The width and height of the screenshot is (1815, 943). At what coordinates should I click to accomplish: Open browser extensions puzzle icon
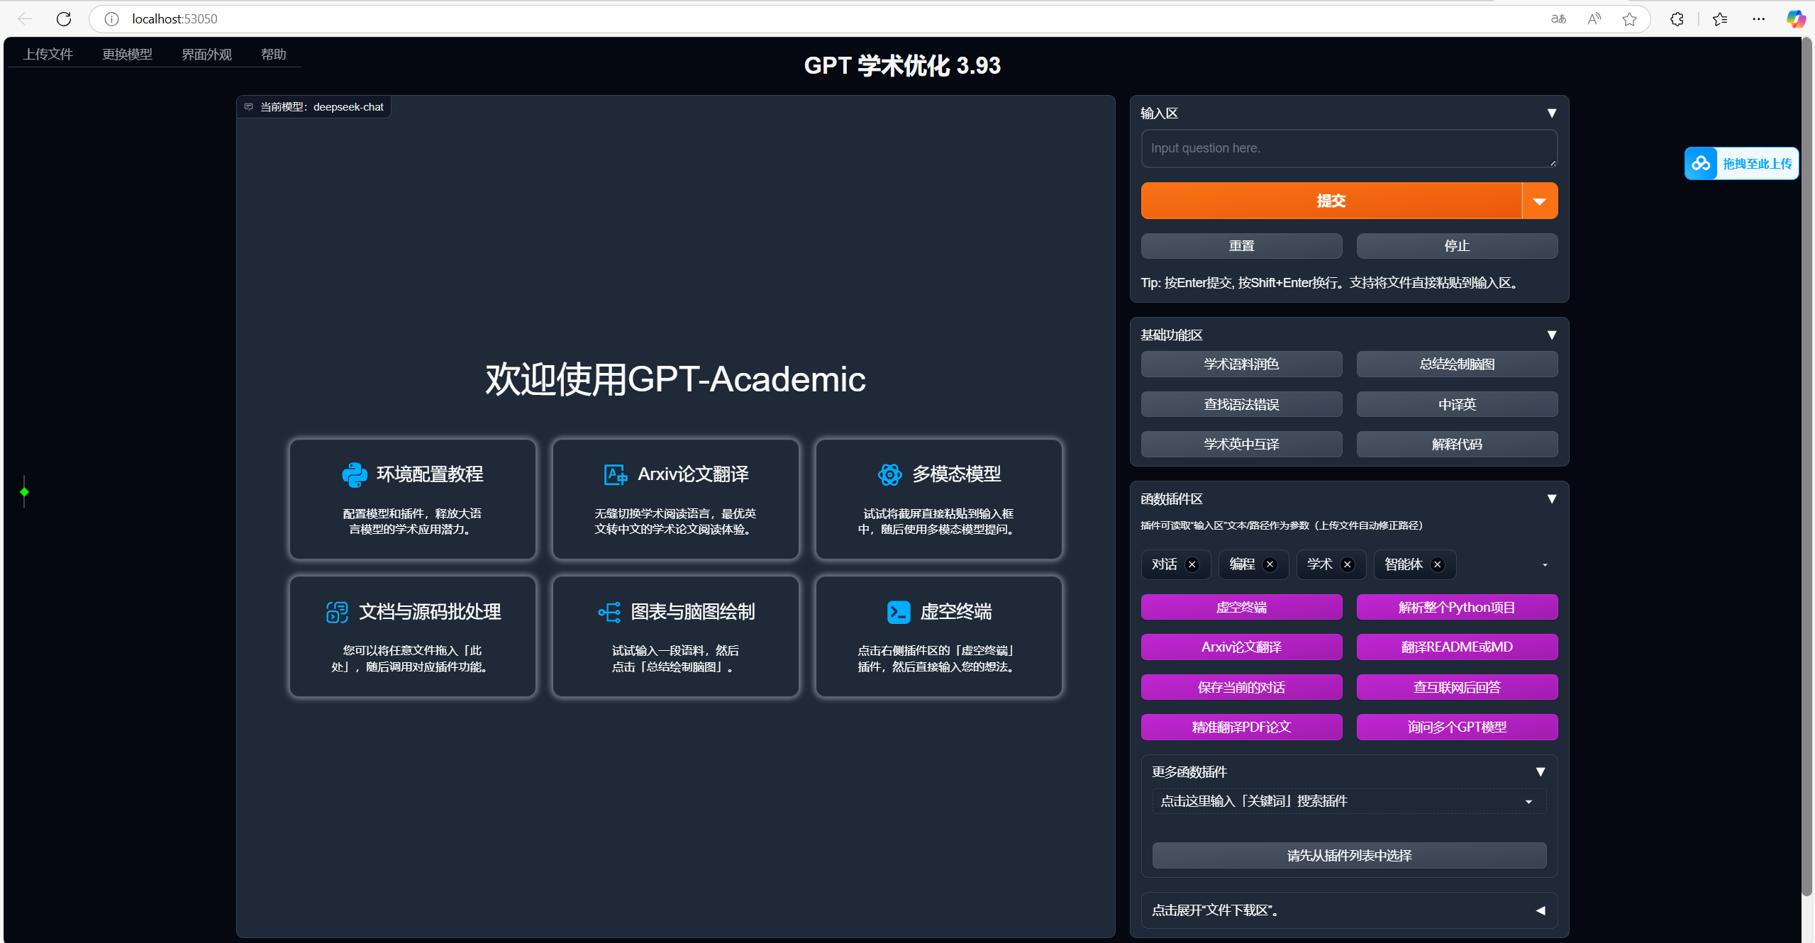point(1677,19)
